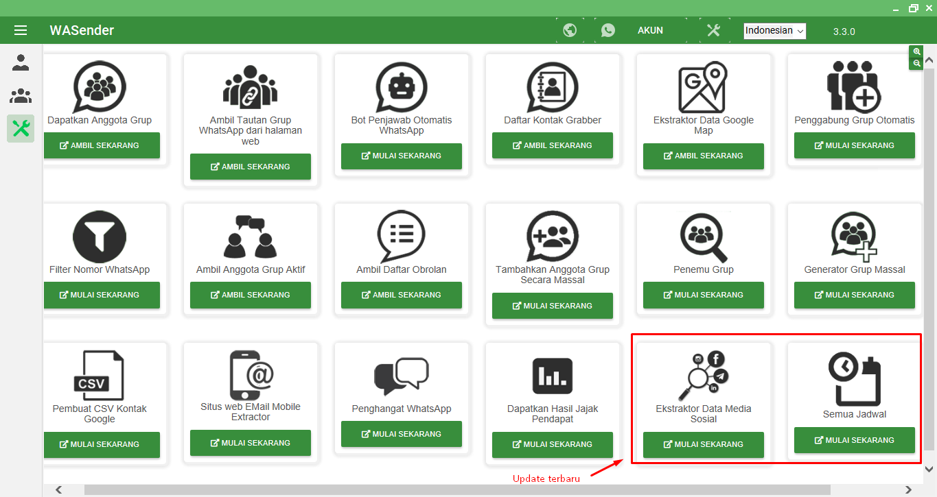Image resolution: width=937 pixels, height=497 pixels.
Task: Open the AKUN menu
Action: coord(650,30)
